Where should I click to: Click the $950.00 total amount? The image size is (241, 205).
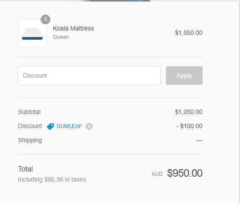click(x=185, y=173)
